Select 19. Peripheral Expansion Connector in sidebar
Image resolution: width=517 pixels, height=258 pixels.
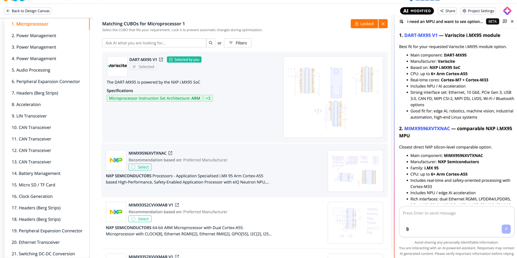(47, 231)
